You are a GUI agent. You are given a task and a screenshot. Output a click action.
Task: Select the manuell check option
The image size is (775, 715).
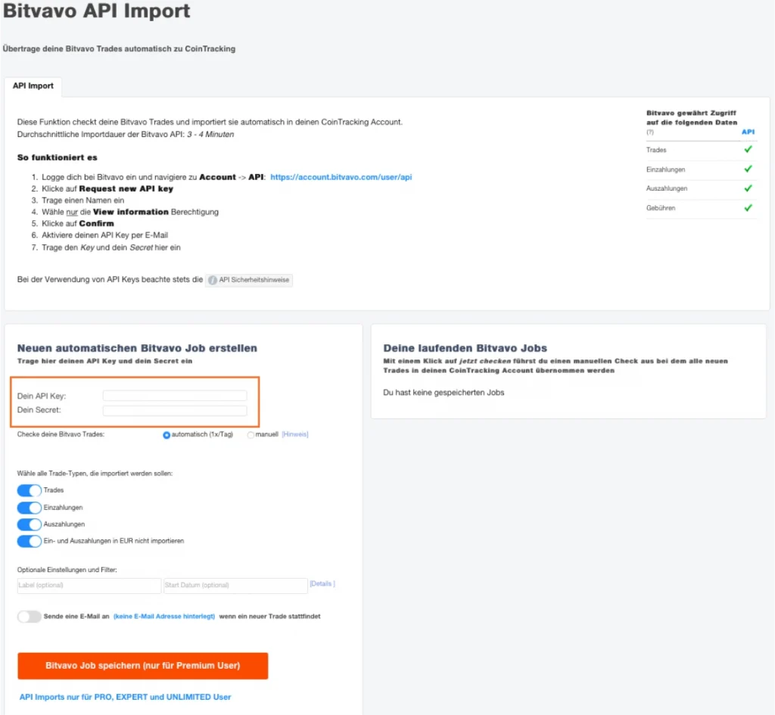[x=251, y=435]
